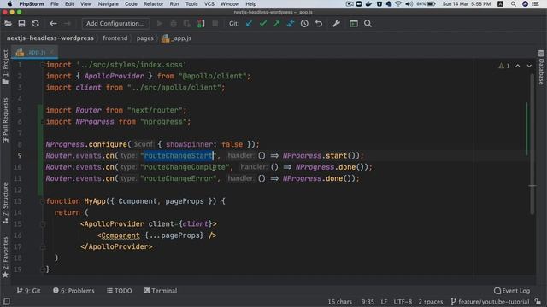Viewport: 547px width, 307px height.
Task: Toggle tool window bars at bottom-left corner
Action: (6, 302)
